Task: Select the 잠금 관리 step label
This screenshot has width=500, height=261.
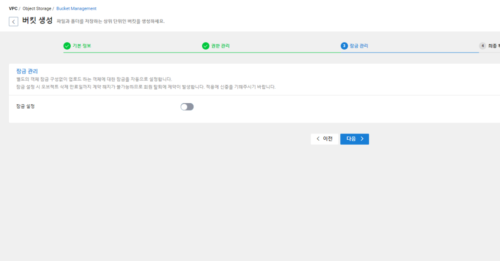Action: (x=359, y=46)
